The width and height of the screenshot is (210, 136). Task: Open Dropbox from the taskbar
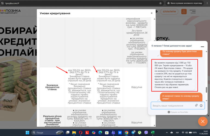(x=120, y=132)
